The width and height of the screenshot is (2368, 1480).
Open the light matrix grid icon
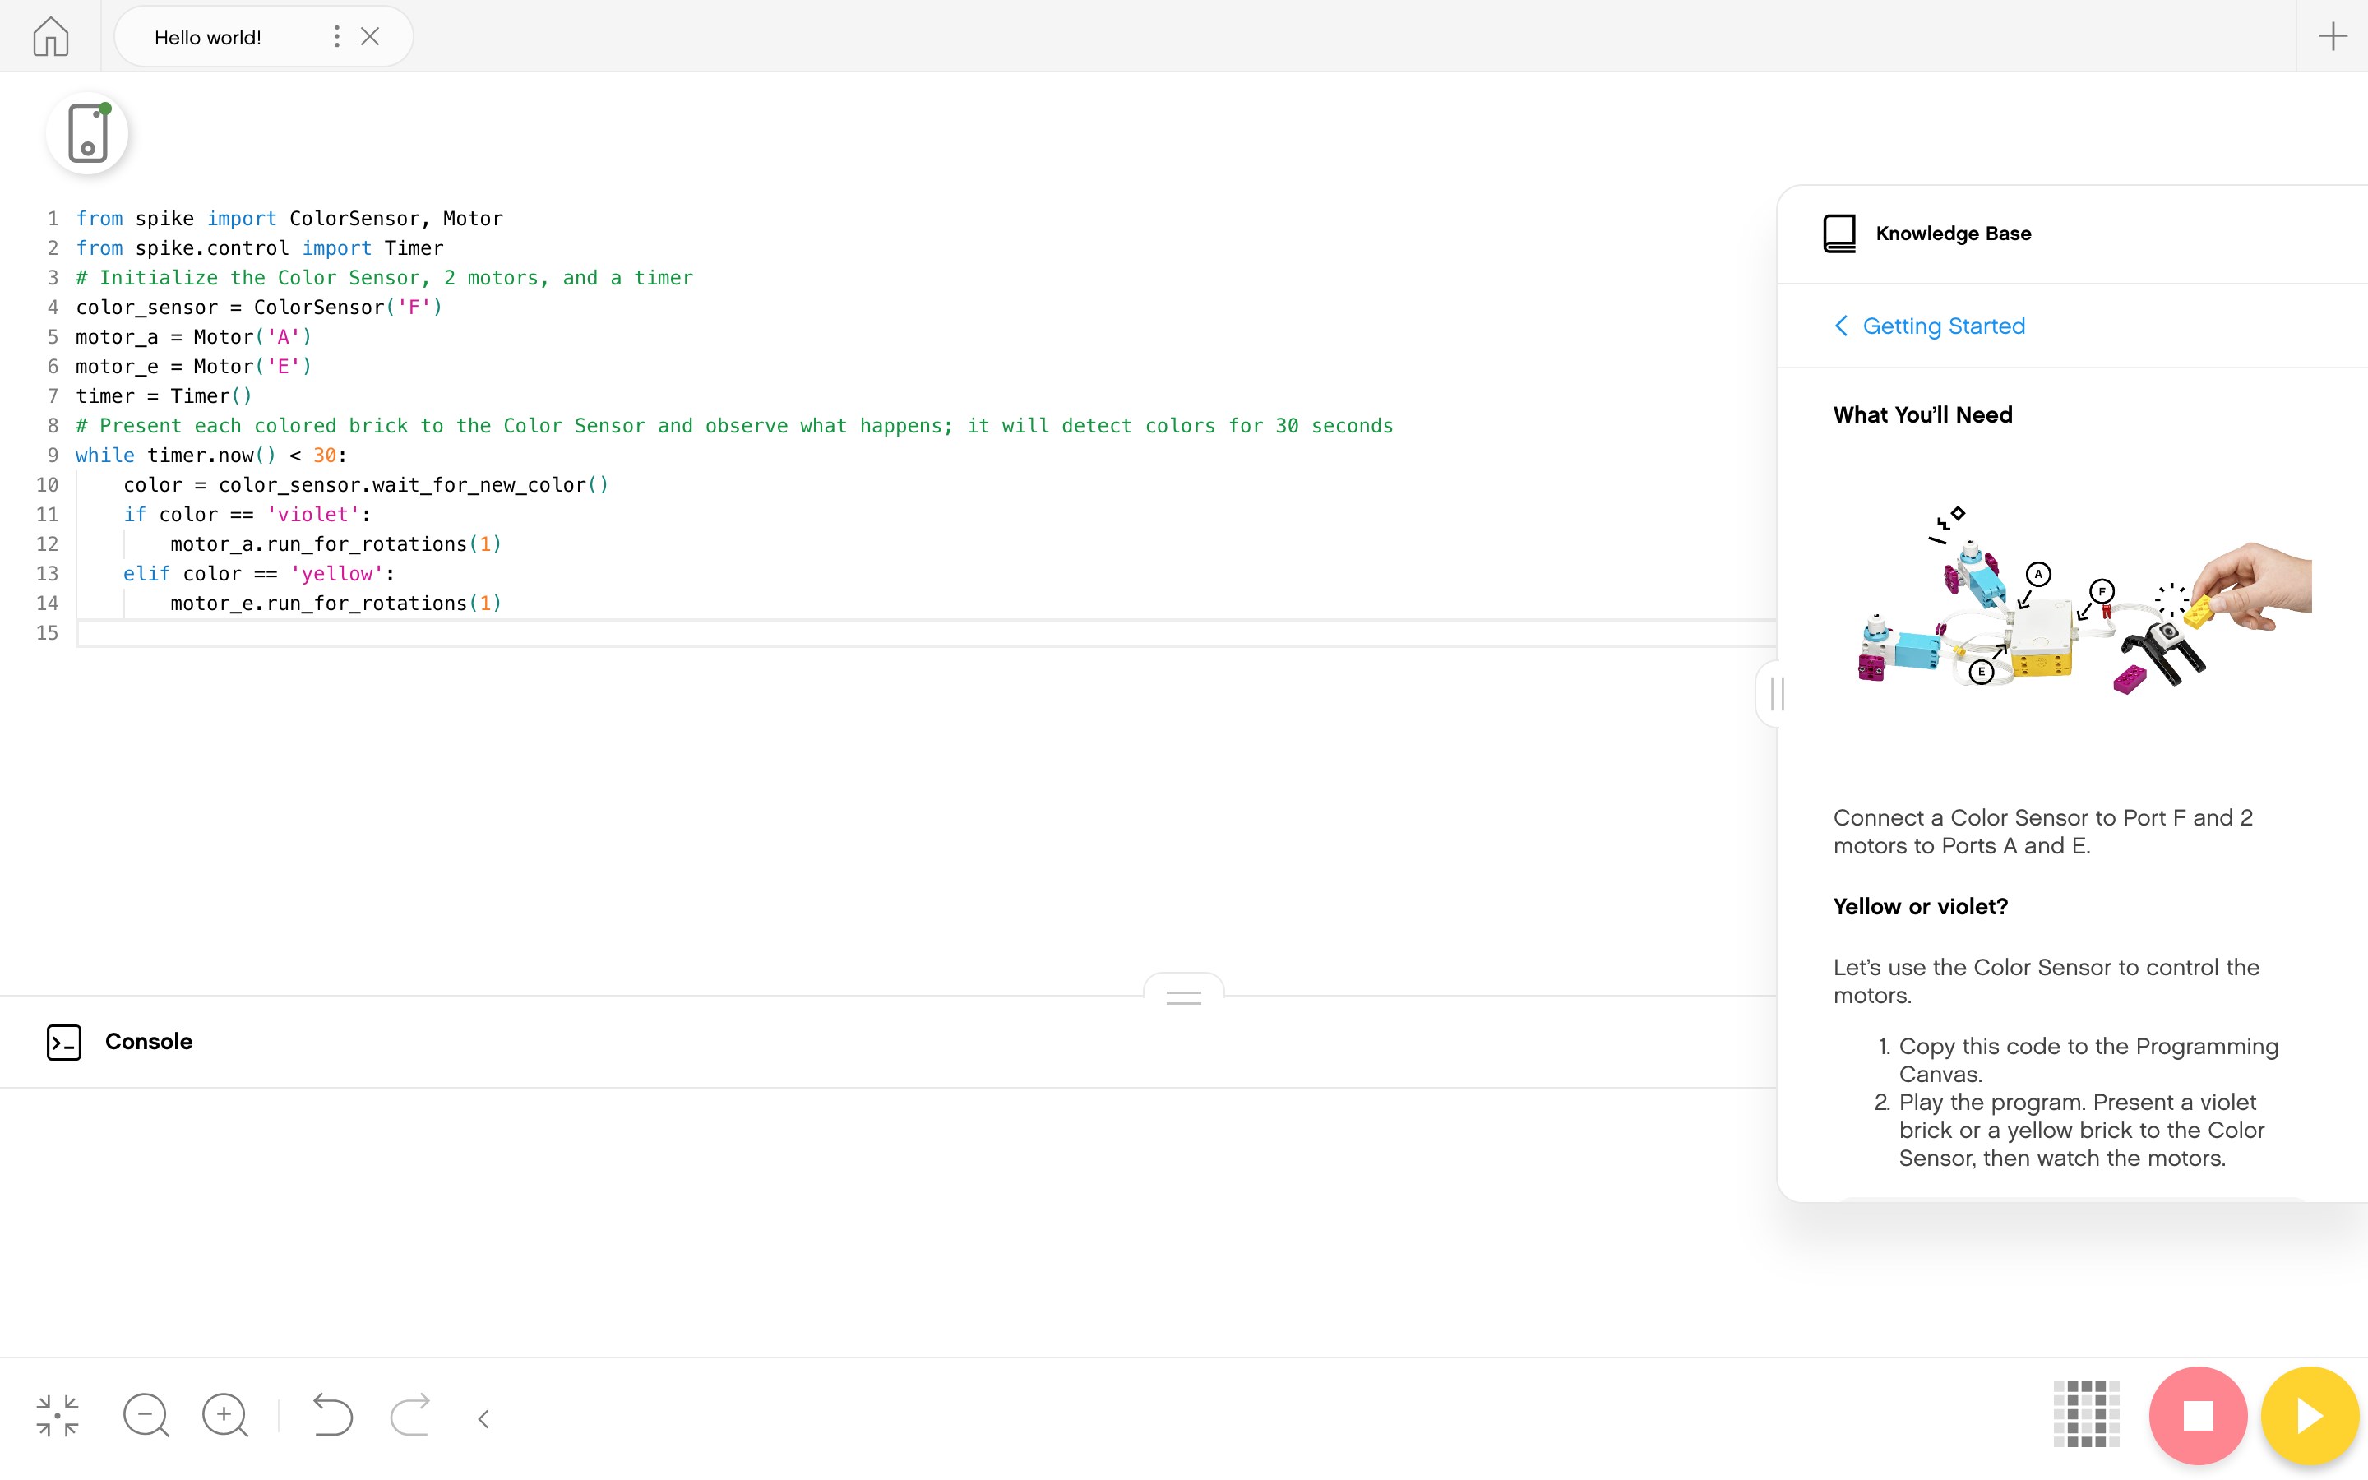click(2086, 1414)
